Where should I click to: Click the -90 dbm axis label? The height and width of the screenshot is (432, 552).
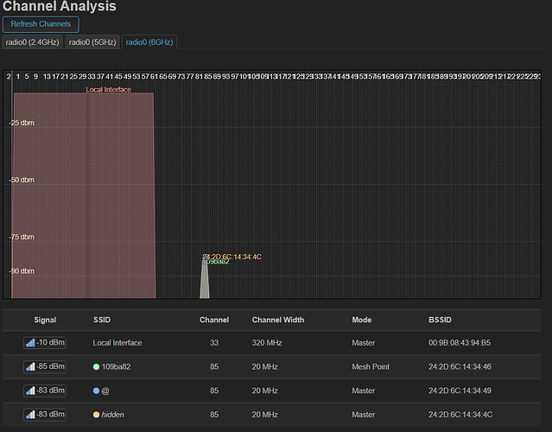(x=22, y=271)
